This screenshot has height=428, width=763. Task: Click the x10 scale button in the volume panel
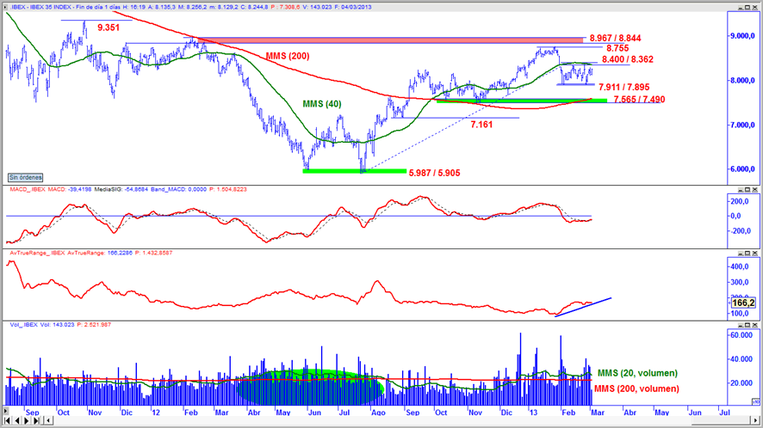(756, 401)
